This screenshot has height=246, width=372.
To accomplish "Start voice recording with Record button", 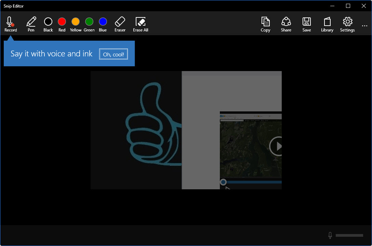I will 11,24.
